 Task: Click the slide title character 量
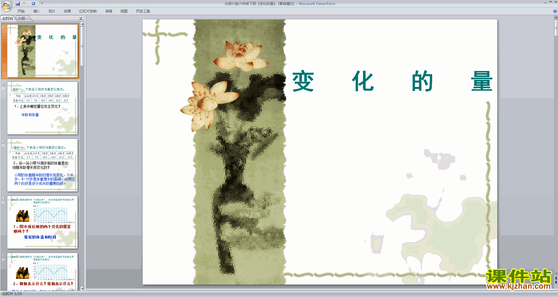pyautogui.click(x=482, y=81)
